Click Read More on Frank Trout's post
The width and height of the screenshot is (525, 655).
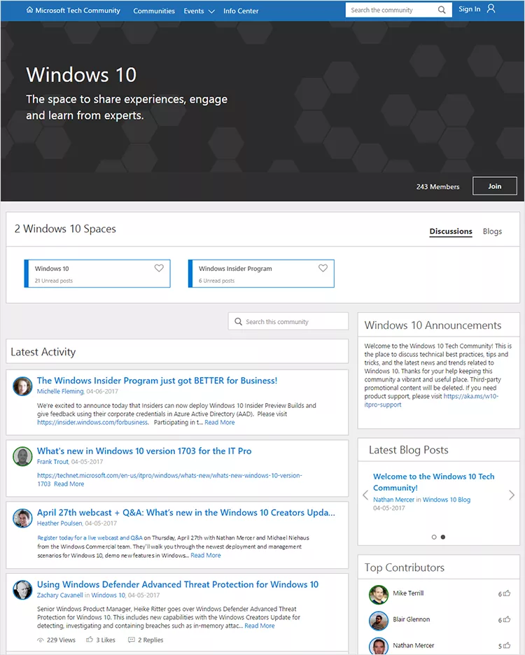point(69,484)
